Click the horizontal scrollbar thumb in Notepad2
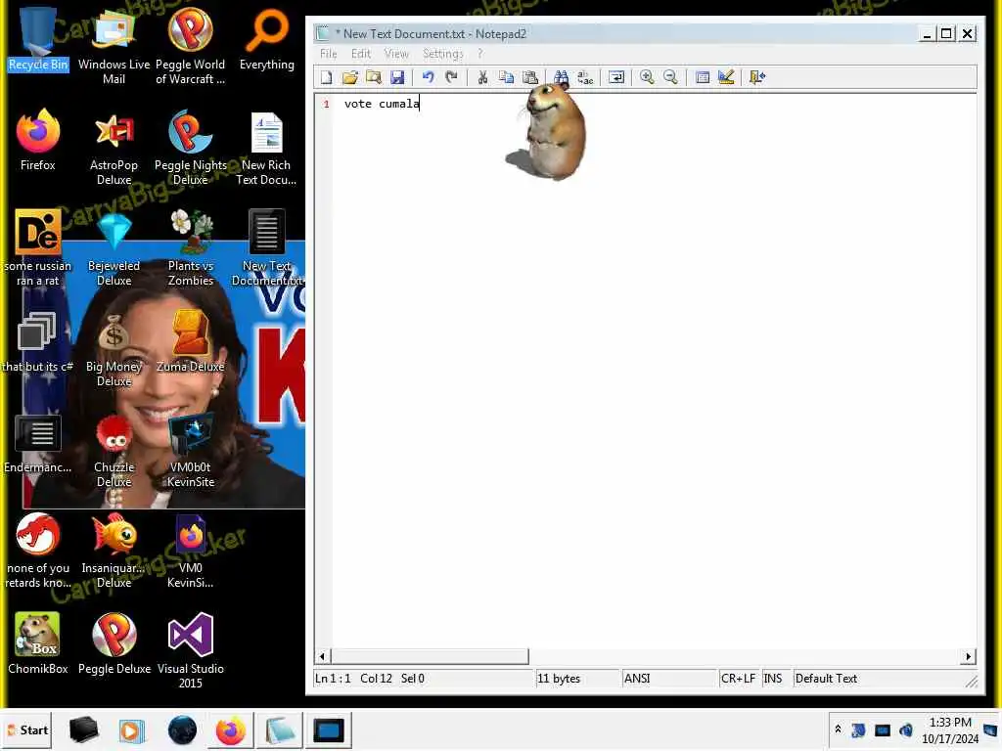 (431, 656)
